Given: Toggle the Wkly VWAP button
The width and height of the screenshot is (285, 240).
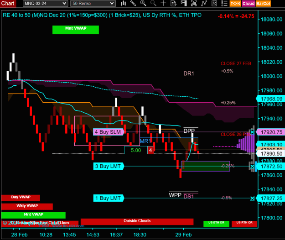Looking at the screenshot, I should (x=27, y=207).
